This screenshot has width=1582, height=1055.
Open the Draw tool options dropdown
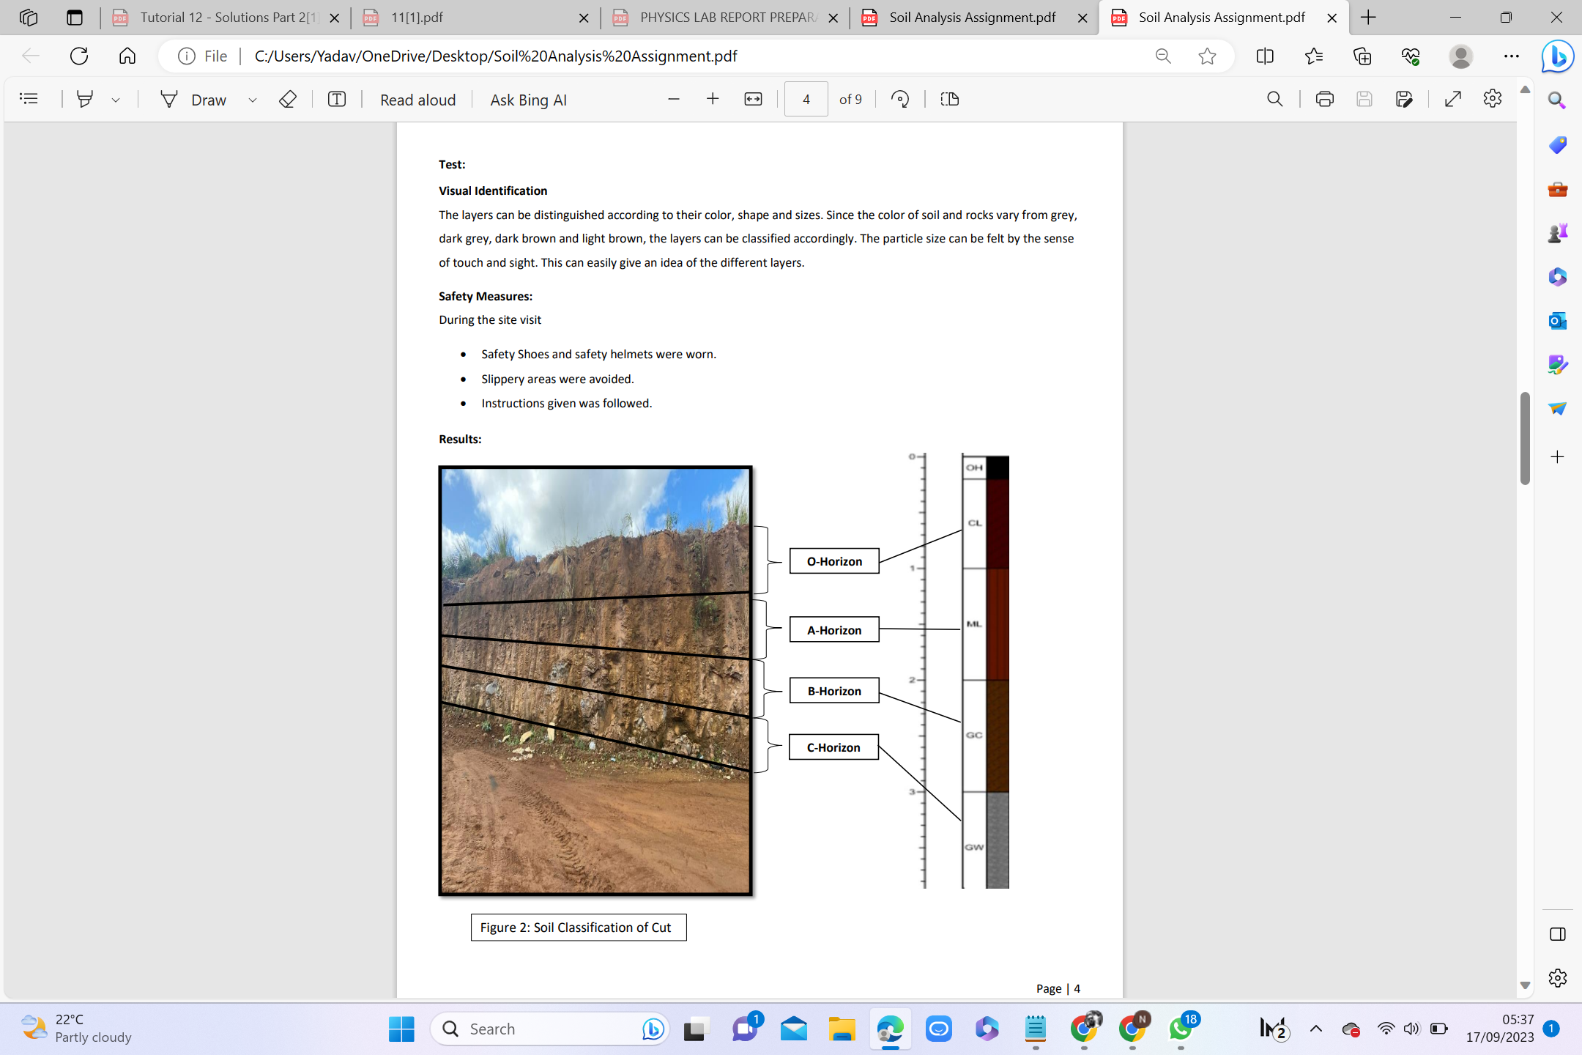[x=253, y=99]
